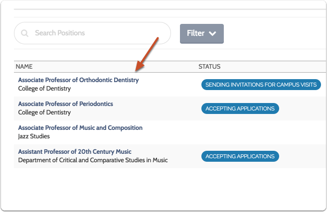Select College of Dentistry under Orthodontic Dentistry
Screen dimensions: 327x212
(44, 89)
